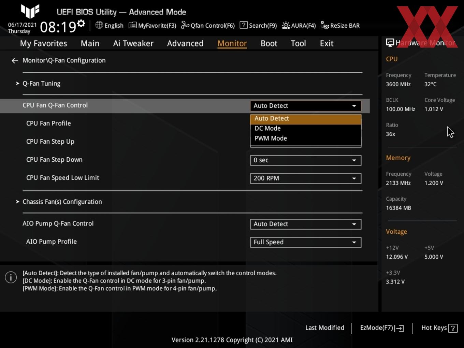Go back using the left arrow

click(15, 61)
